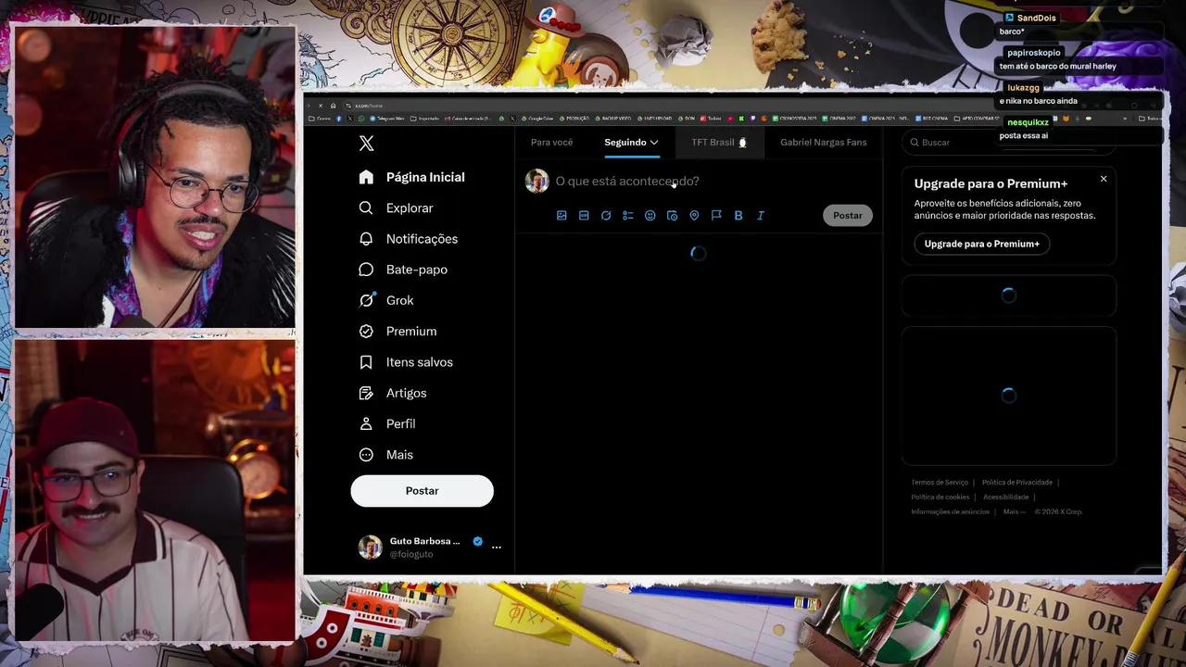This screenshot has width=1186, height=667.
Task: Open Página Inicial home page
Action: tap(412, 177)
